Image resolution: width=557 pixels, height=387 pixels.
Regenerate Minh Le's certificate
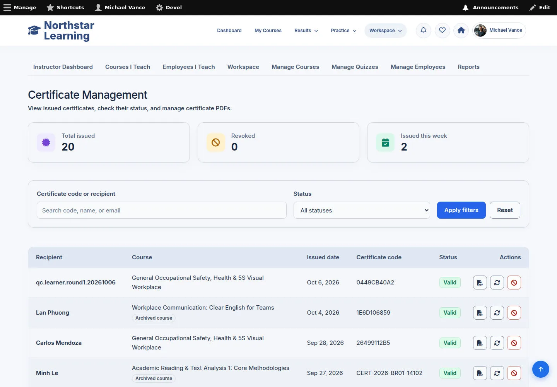point(497,373)
